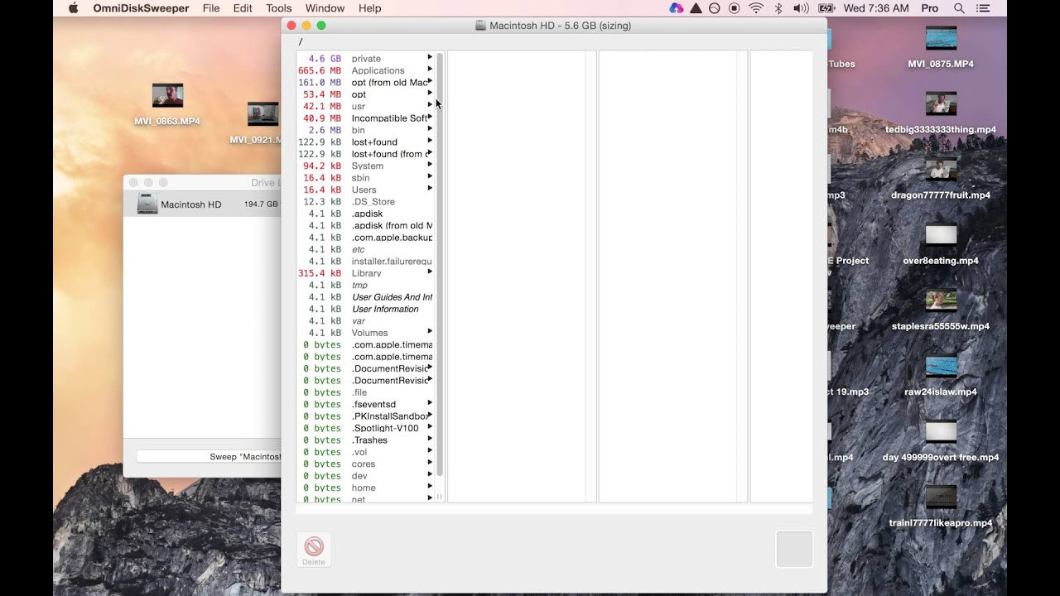The height and width of the screenshot is (596, 1060).
Task: Click the date and time clock
Action: click(877, 8)
